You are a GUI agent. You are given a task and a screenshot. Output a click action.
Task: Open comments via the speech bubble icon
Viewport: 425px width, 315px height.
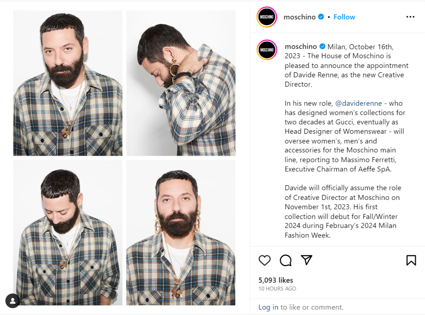pos(286,260)
